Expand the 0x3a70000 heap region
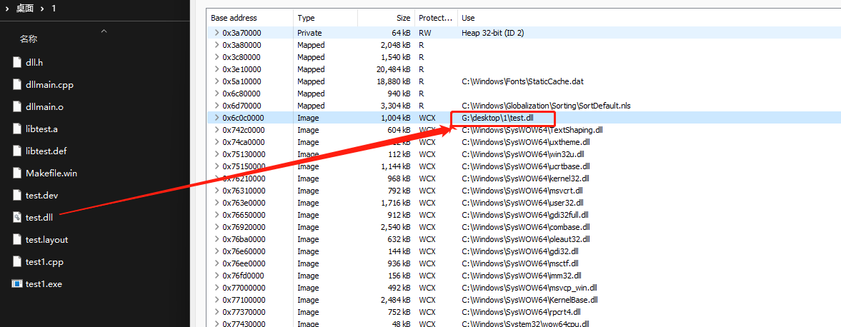This screenshot has width=841, height=327. (x=217, y=33)
